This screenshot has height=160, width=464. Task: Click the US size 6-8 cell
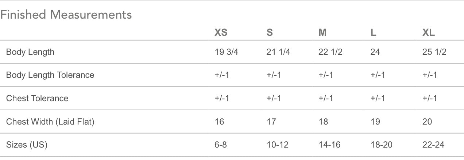click(x=221, y=145)
